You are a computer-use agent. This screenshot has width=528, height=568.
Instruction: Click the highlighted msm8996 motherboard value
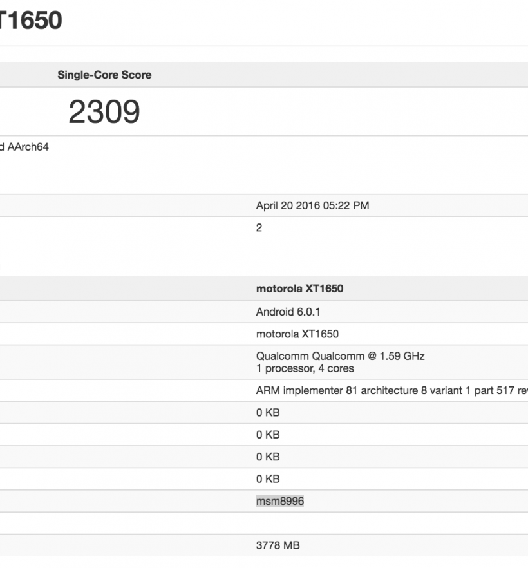pyautogui.click(x=279, y=501)
